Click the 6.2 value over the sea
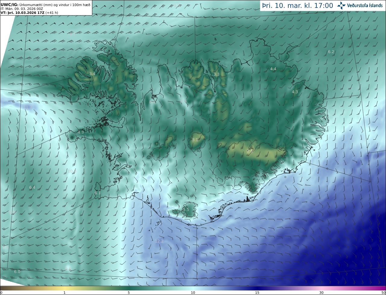Viewport: 386px width, 295px height. (x=331, y=52)
